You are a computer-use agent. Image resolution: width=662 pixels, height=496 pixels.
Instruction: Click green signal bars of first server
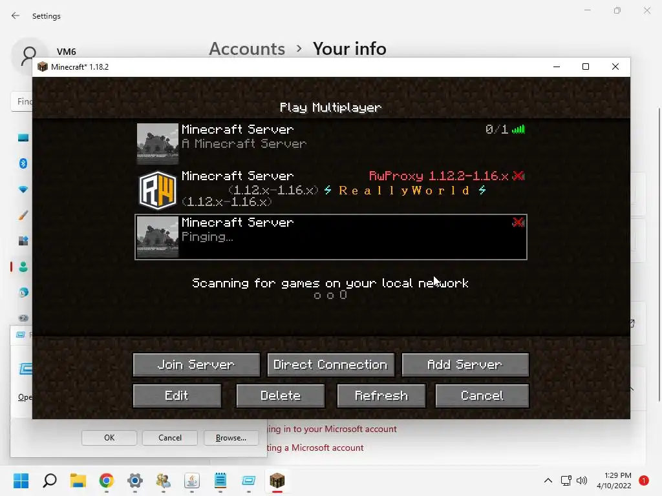click(x=518, y=129)
